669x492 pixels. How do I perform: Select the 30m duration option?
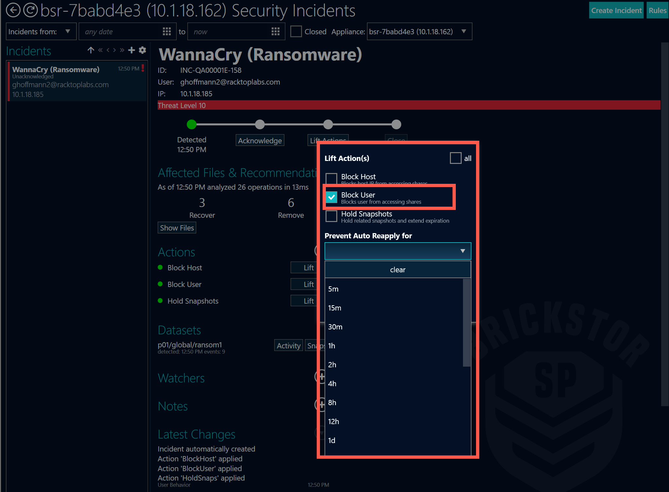coord(335,327)
